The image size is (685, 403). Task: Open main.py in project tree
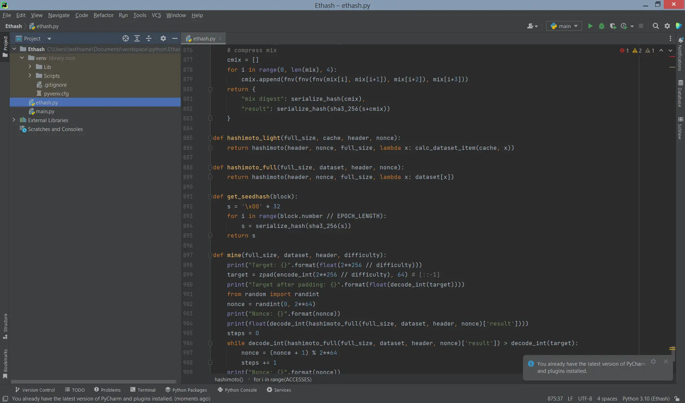(x=45, y=111)
